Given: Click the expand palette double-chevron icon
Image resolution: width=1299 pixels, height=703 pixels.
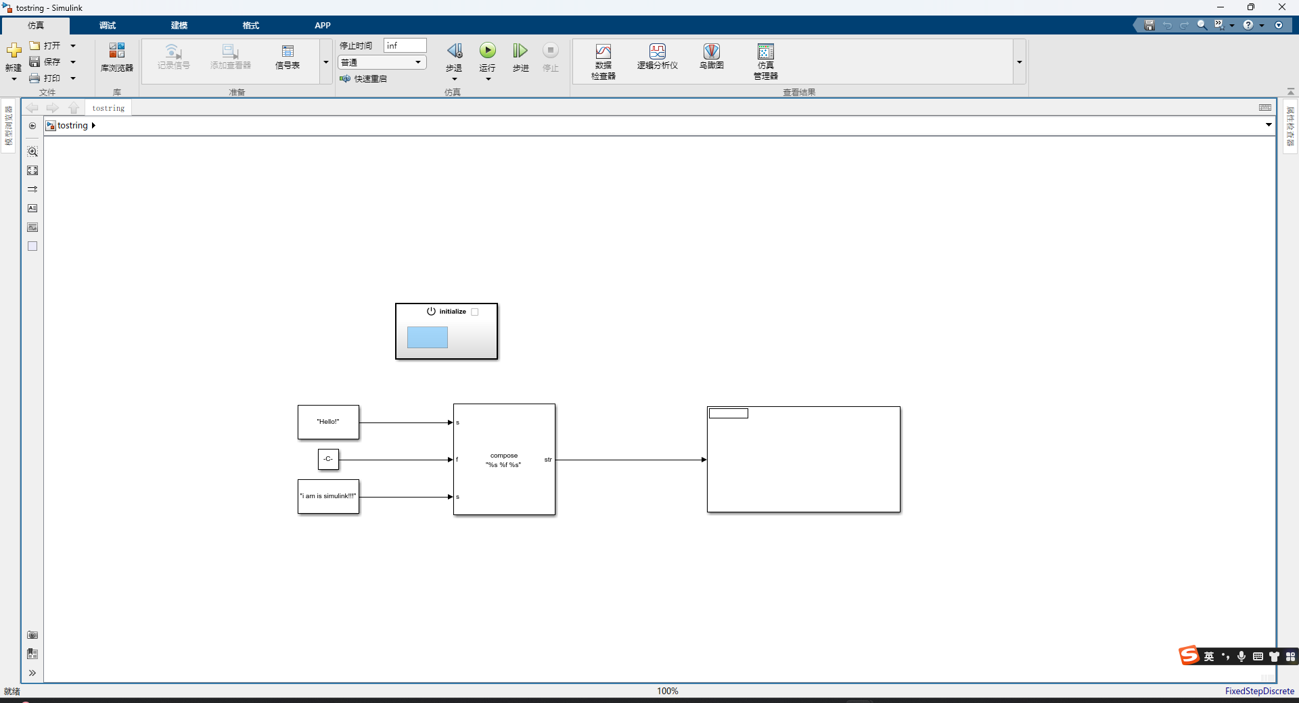Looking at the screenshot, I should [32, 673].
